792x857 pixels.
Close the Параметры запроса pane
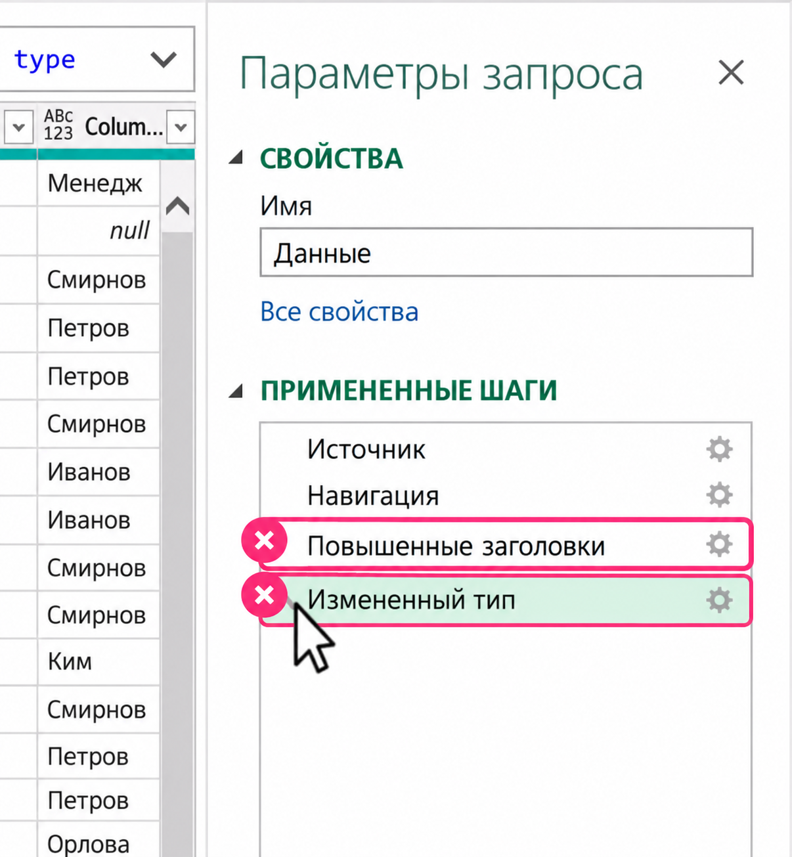pyautogui.click(x=731, y=72)
